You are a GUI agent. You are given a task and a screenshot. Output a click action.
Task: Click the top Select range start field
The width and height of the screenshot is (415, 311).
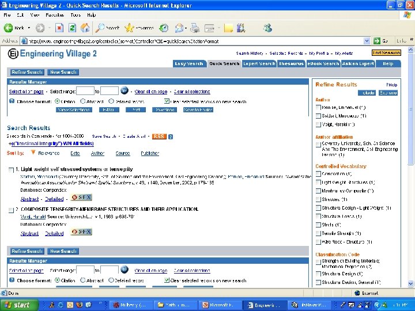point(85,91)
